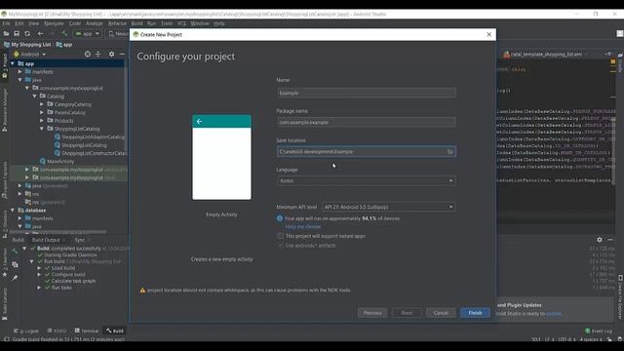Viewport: 624px width, 351px height.
Task: Select MainActivity in project tree
Action: tap(57, 161)
